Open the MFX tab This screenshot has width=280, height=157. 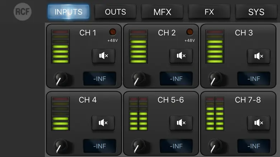click(x=162, y=12)
